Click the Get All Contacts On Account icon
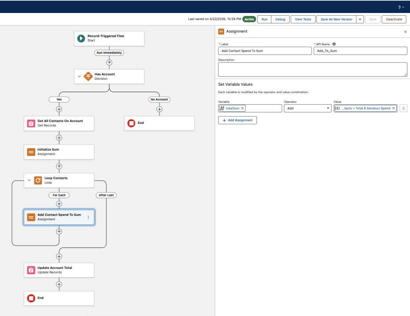 point(31,124)
